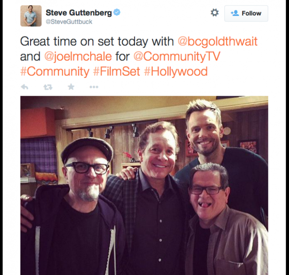Click the reply arrow icon
The height and width of the screenshot is (275, 289).
(x=25, y=87)
